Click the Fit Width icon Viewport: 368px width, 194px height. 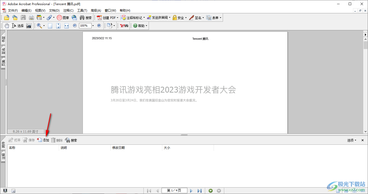(67, 26)
